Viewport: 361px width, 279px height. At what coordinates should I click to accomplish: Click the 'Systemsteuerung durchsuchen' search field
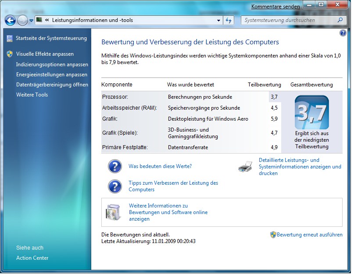click(x=289, y=20)
